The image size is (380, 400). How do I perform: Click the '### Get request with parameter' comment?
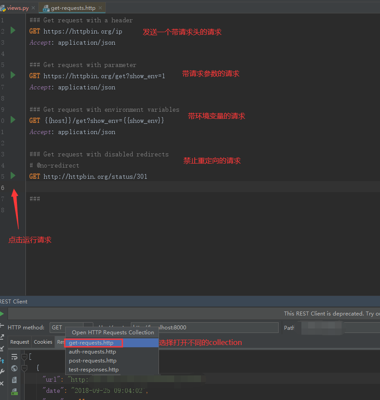[x=83, y=65]
